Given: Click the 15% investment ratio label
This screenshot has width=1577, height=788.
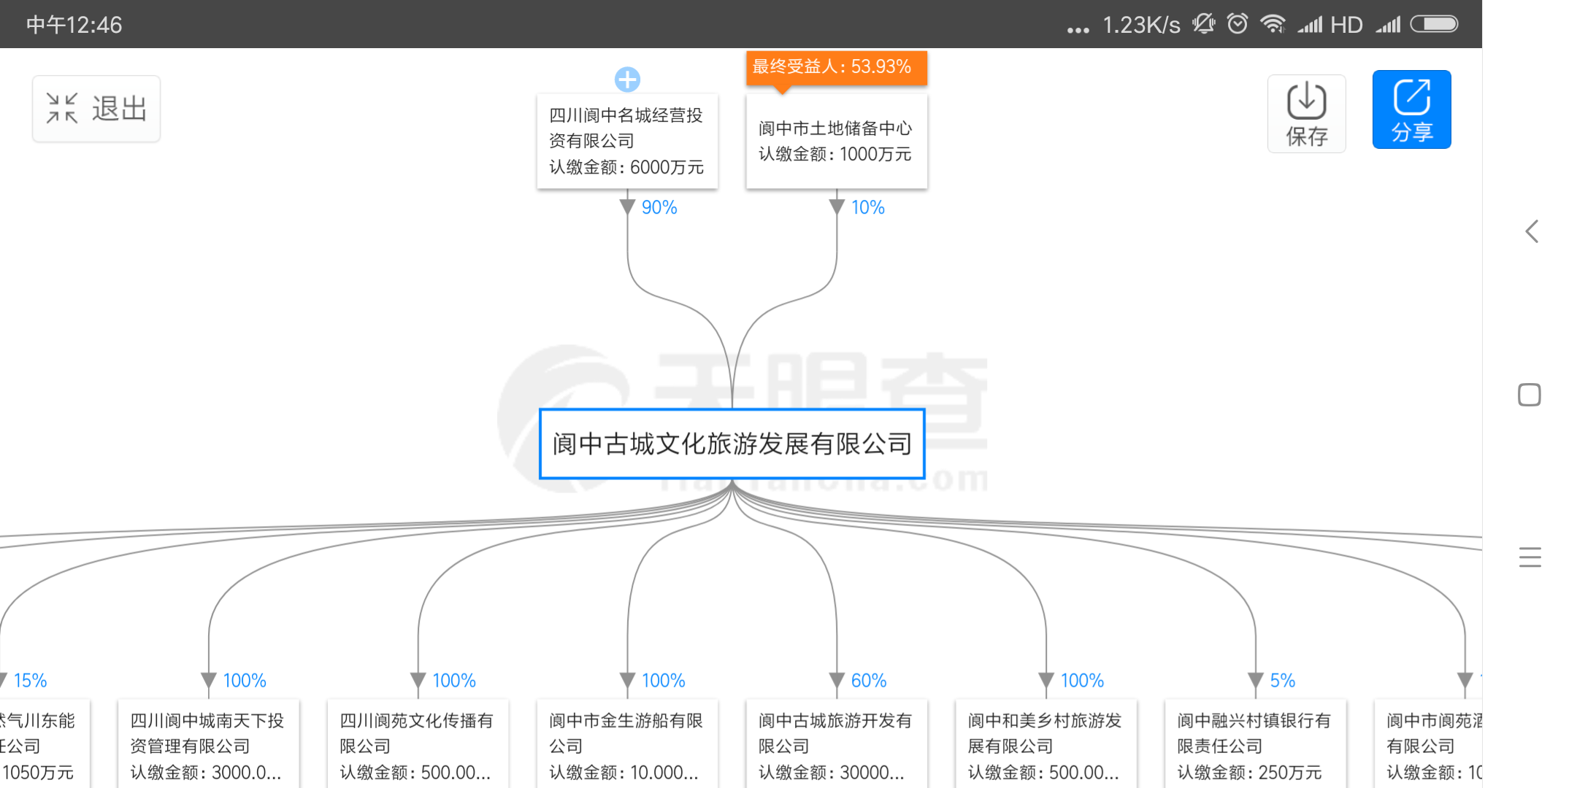Looking at the screenshot, I should (x=30, y=681).
